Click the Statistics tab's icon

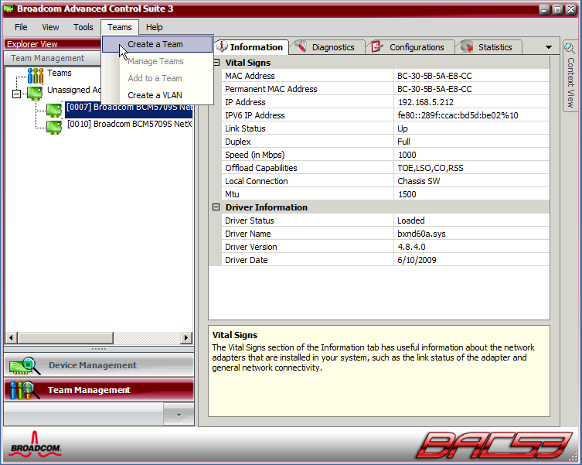click(x=467, y=47)
